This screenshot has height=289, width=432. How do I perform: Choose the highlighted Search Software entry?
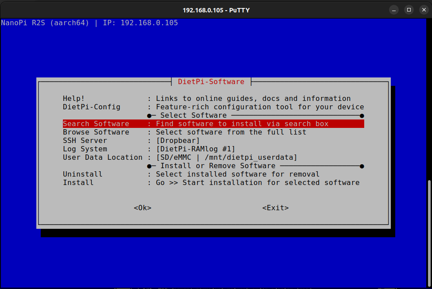click(x=96, y=124)
